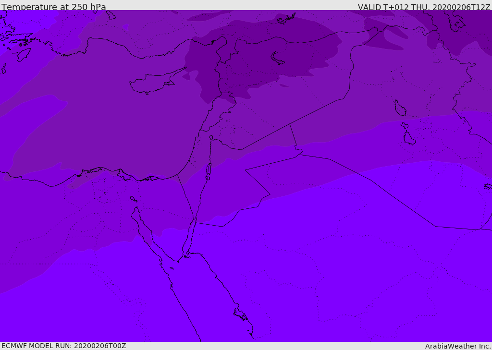Click the 'ECMWF MODEL RUN: 20200206T00Z' footer text
492x350 pixels.
[64, 346]
